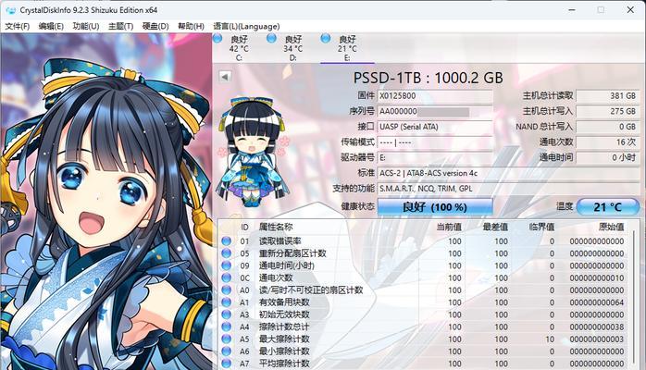Click the transfer mode field ---- | ----
The width and height of the screenshot is (646, 370).
pyautogui.click(x=435, y=142)
